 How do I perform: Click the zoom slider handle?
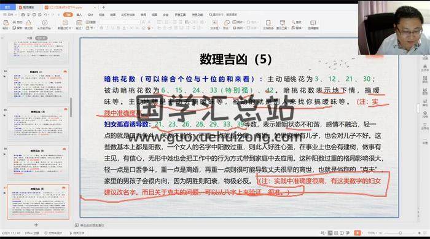pos(400,233)
